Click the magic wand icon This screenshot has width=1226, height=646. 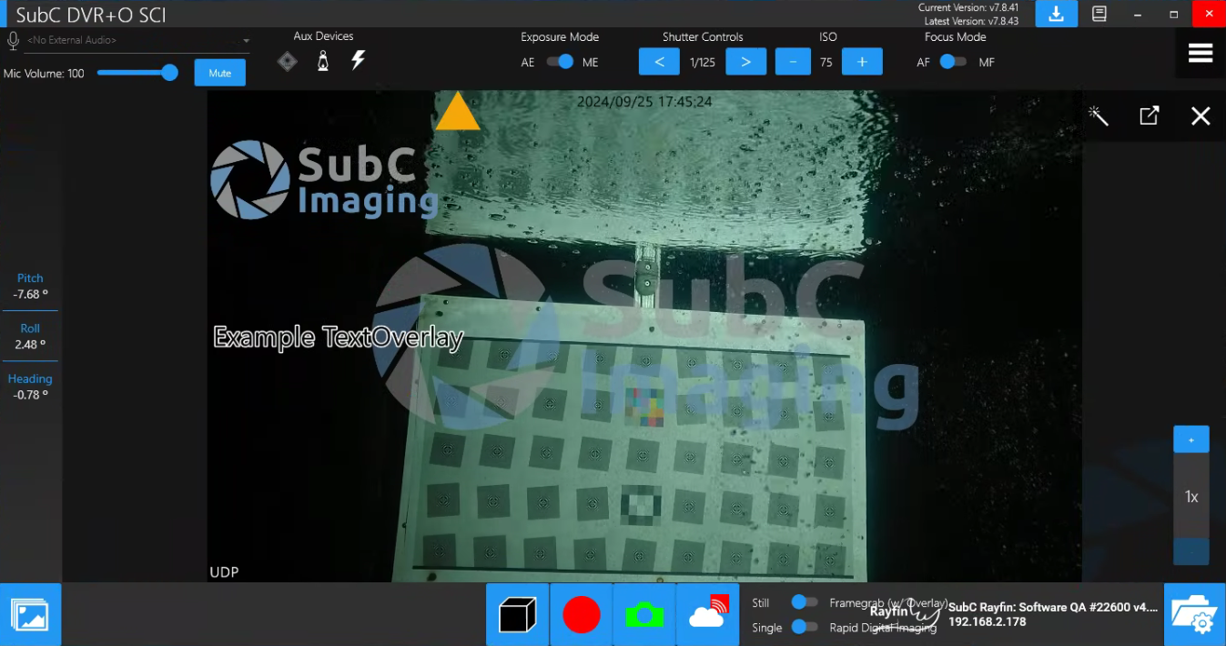(1099, 116)
